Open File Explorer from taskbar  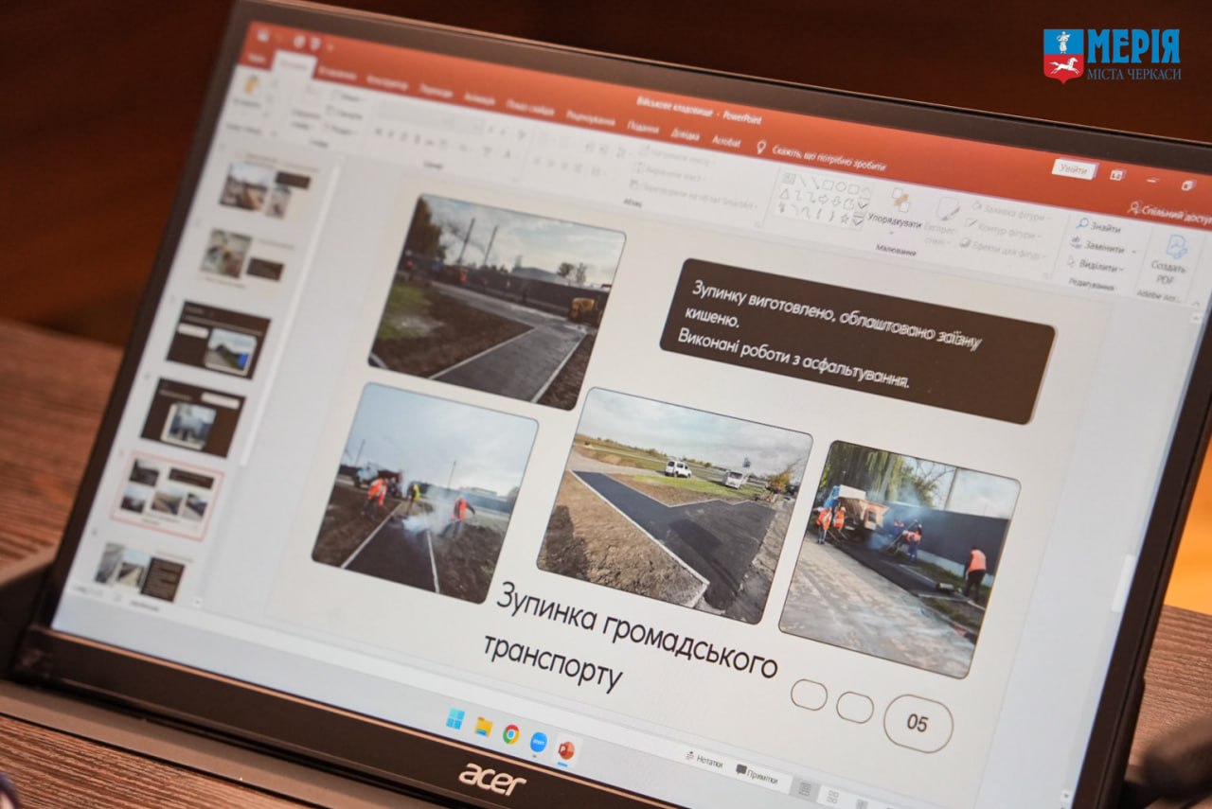click(483, 726)
